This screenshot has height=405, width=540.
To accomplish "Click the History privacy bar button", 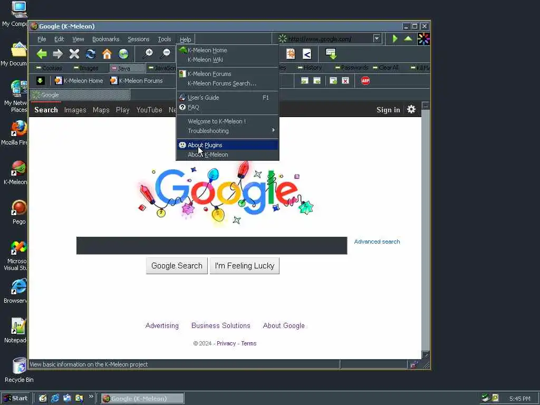I will pyautogui.click(x=310, y=67).
